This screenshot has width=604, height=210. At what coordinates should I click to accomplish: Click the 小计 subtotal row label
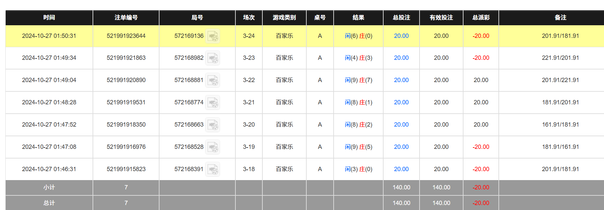[49, 187]
